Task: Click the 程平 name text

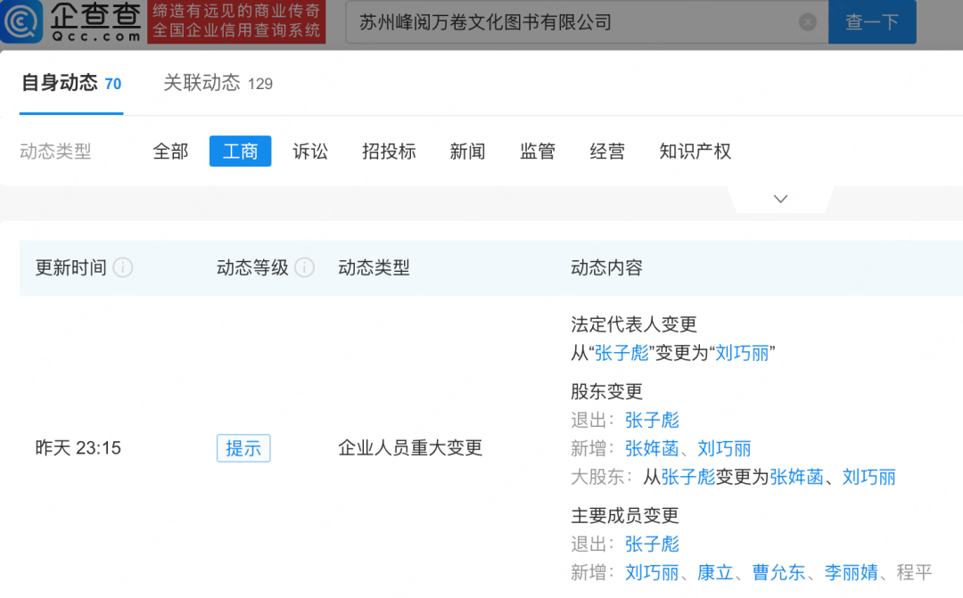Action: pos(915,573)
